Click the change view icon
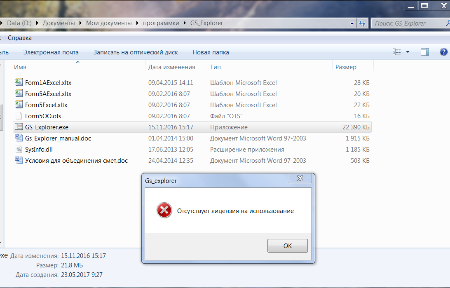Image resolution: width=450 pixels, height=288 pixels. [x=396, y=52]
